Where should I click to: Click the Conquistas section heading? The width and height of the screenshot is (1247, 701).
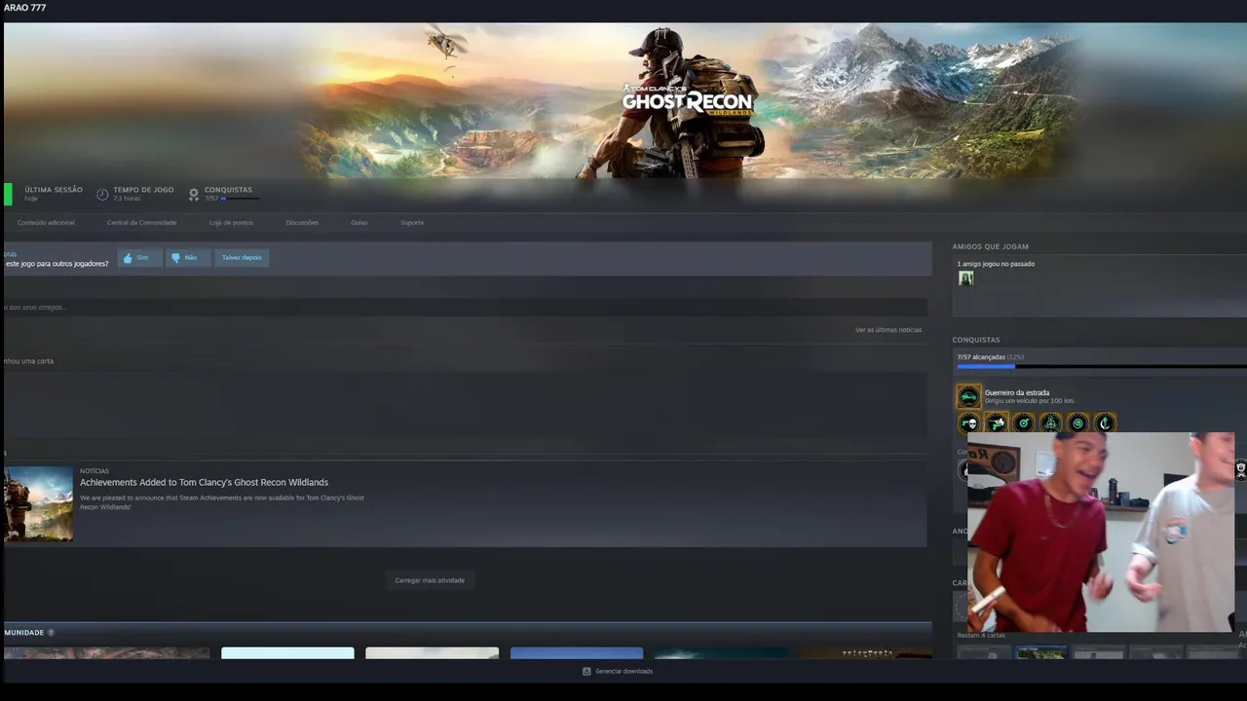click(976, 340)
